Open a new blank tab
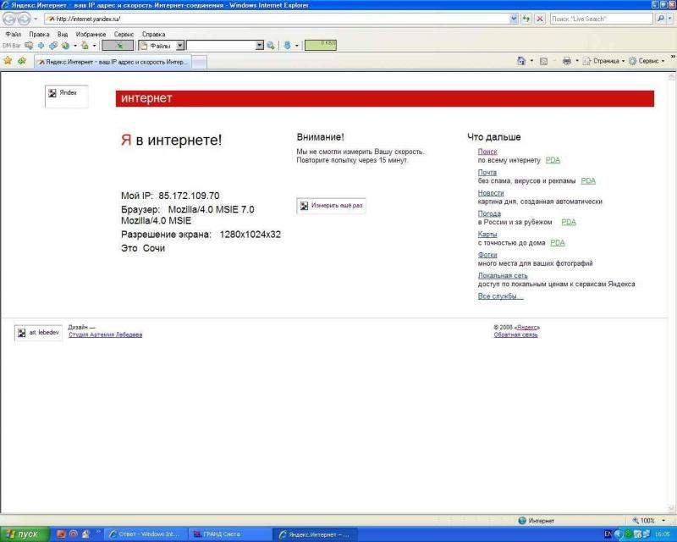 199,62
